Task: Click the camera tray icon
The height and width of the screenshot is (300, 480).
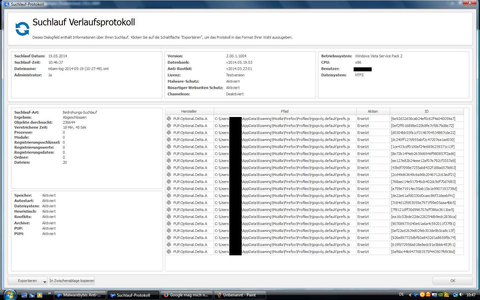Action: coord(434,295)
